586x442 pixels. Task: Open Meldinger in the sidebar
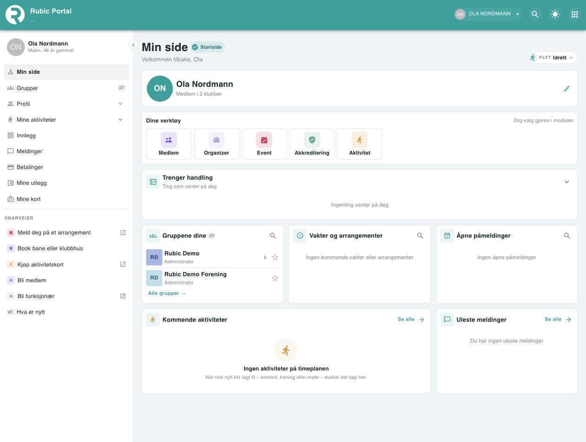coord(66,151)
